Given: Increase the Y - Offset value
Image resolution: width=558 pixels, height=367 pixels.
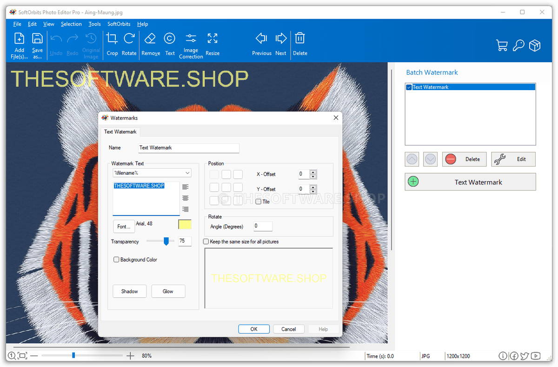Looking at the screenshot, I should (x=313, y=187).
